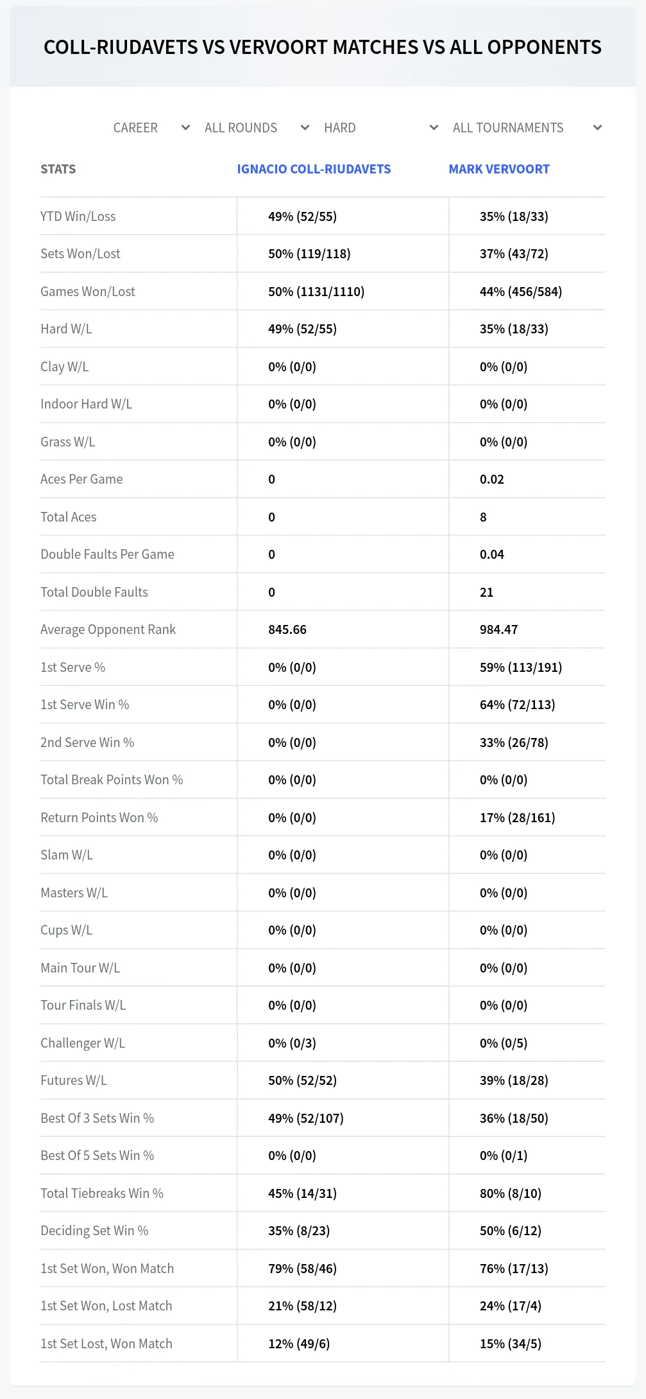Click the STATS column header
Image resolution: width=646 pixels, height=1399 pixels.
tap(58, 169)
